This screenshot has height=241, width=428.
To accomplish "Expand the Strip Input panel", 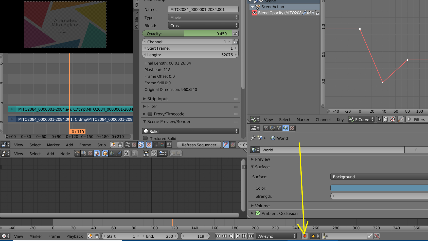I will click(157, 99).
